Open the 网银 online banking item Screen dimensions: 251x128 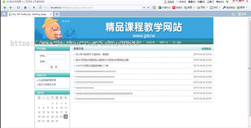(x=201, y=7)
